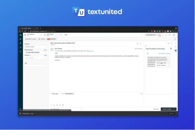Click the Requester field with Ben Thomas
Screen dimensions: 195x130
(36, 47)
